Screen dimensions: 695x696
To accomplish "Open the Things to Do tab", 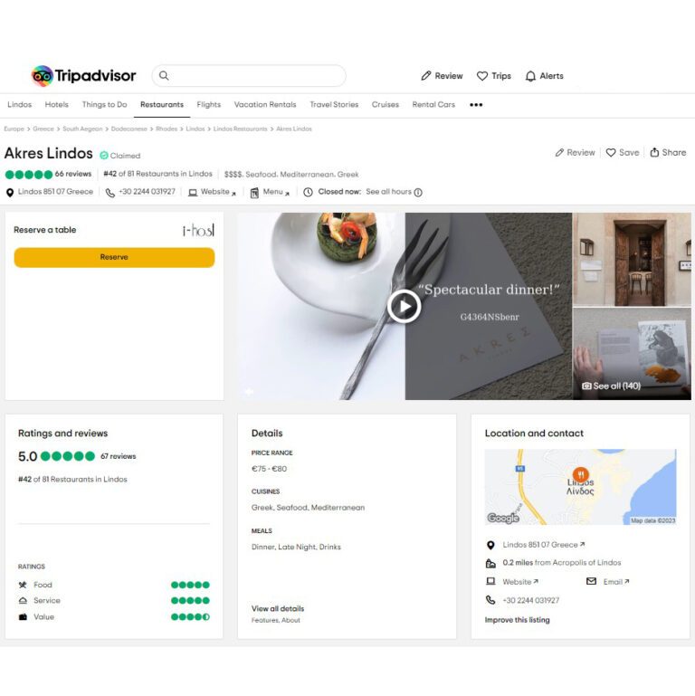I will pos(104,105).
